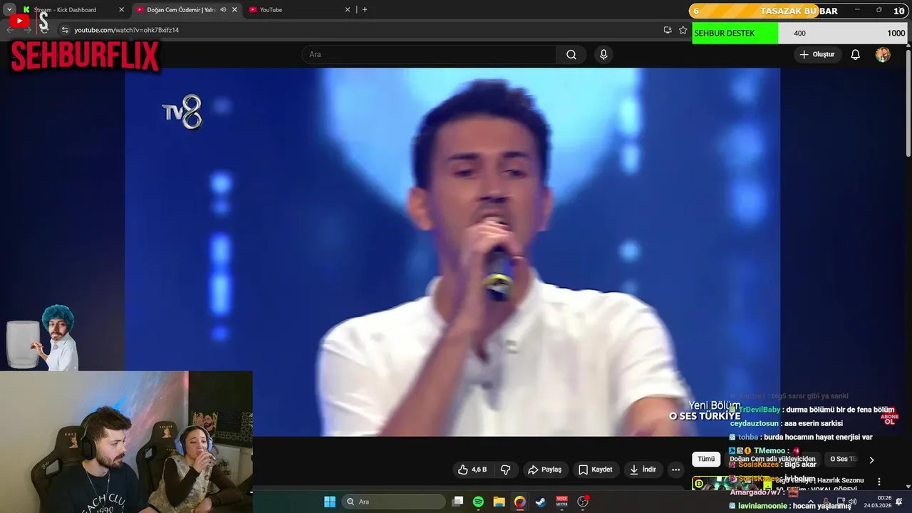This screenshot has height=513, width=912.
Task: Close the Kick Dashboard tab
Action: 121,10
